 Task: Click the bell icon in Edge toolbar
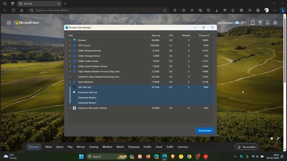click(233, 10)
